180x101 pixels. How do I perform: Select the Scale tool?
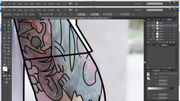(9, 41)
